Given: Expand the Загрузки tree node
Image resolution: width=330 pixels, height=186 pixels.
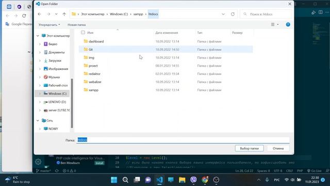Looking at the screenshot, I should coord(40,61).
